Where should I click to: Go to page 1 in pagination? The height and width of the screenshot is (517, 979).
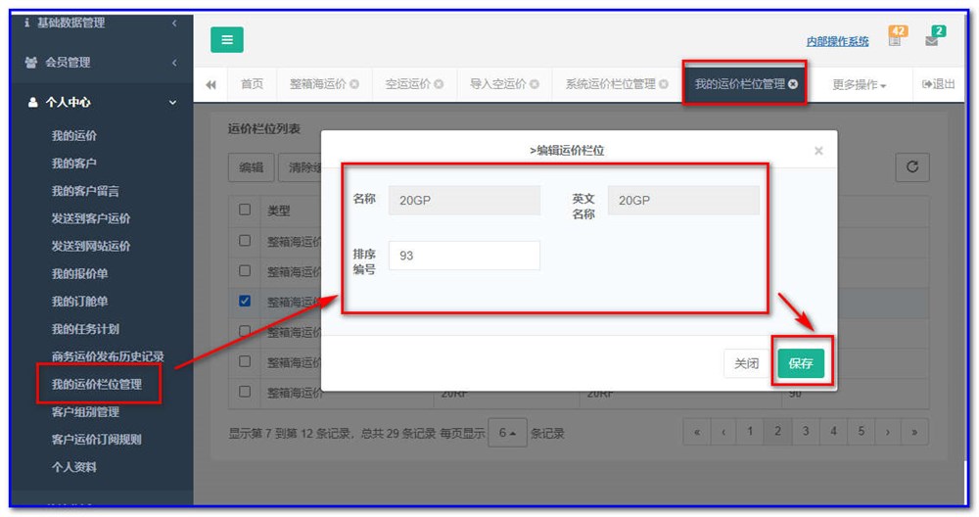751,432
